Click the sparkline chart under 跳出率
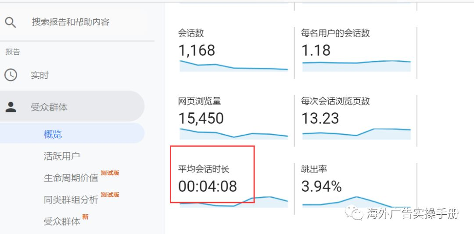 [356, 202]
